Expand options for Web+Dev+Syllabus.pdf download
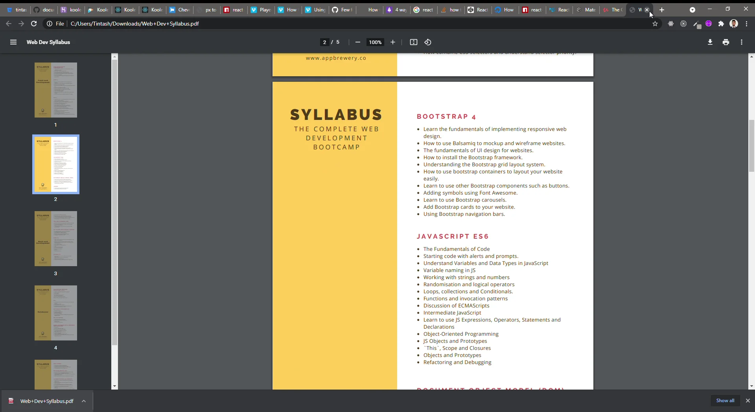The width and height of the screenshot is (755, 412). click(x=84, y=401)
